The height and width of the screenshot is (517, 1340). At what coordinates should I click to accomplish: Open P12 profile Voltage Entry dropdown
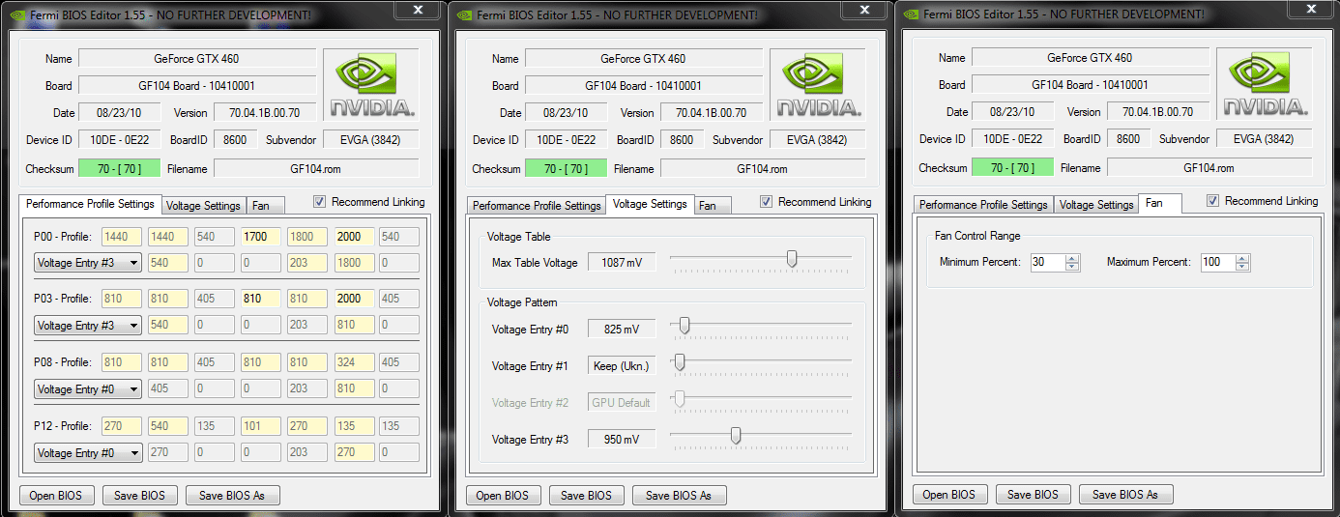(88, 452)
